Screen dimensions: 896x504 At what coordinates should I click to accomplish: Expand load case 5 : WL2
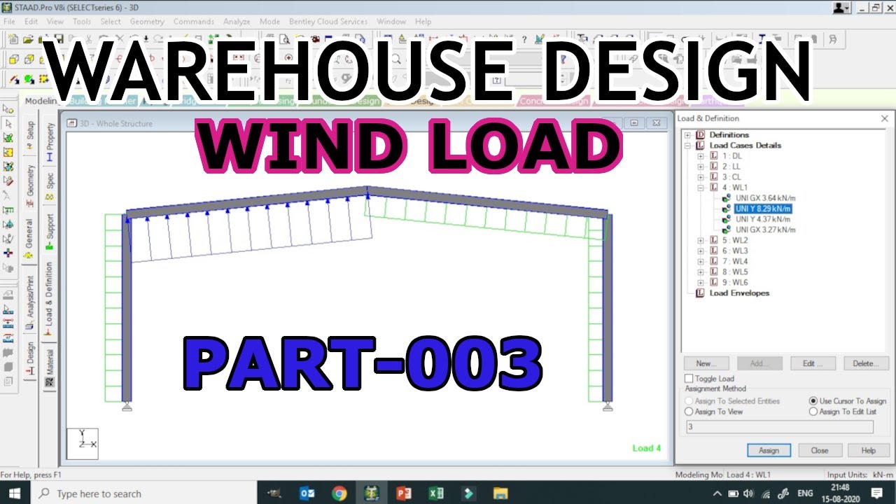pyautogui.click(x=701, y=240)
